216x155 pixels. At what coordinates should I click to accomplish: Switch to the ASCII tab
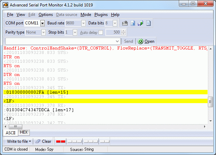10,133
